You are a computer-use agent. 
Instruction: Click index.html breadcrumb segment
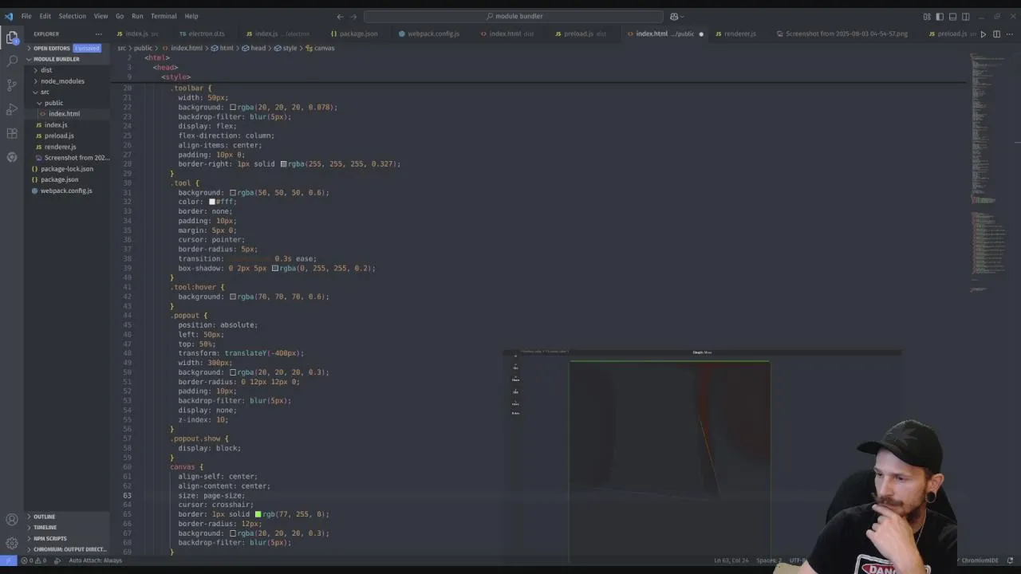(x=186, y=48)
